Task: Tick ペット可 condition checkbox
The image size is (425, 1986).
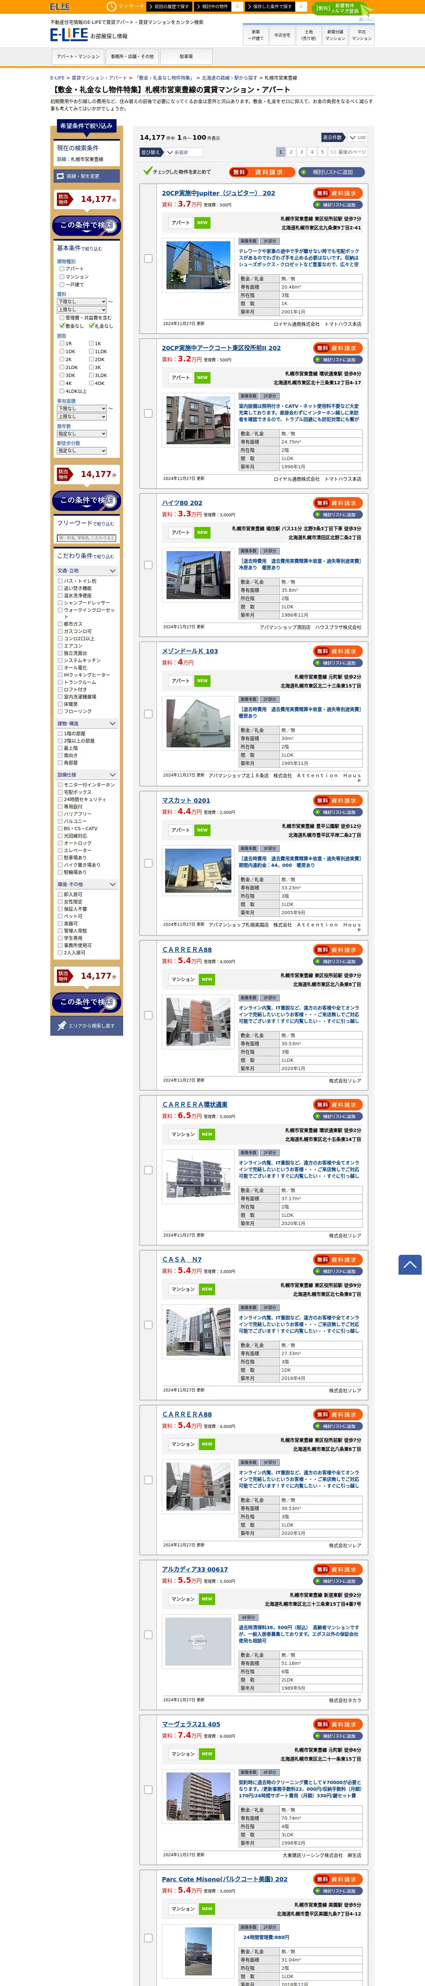Action: pos(60,916)
